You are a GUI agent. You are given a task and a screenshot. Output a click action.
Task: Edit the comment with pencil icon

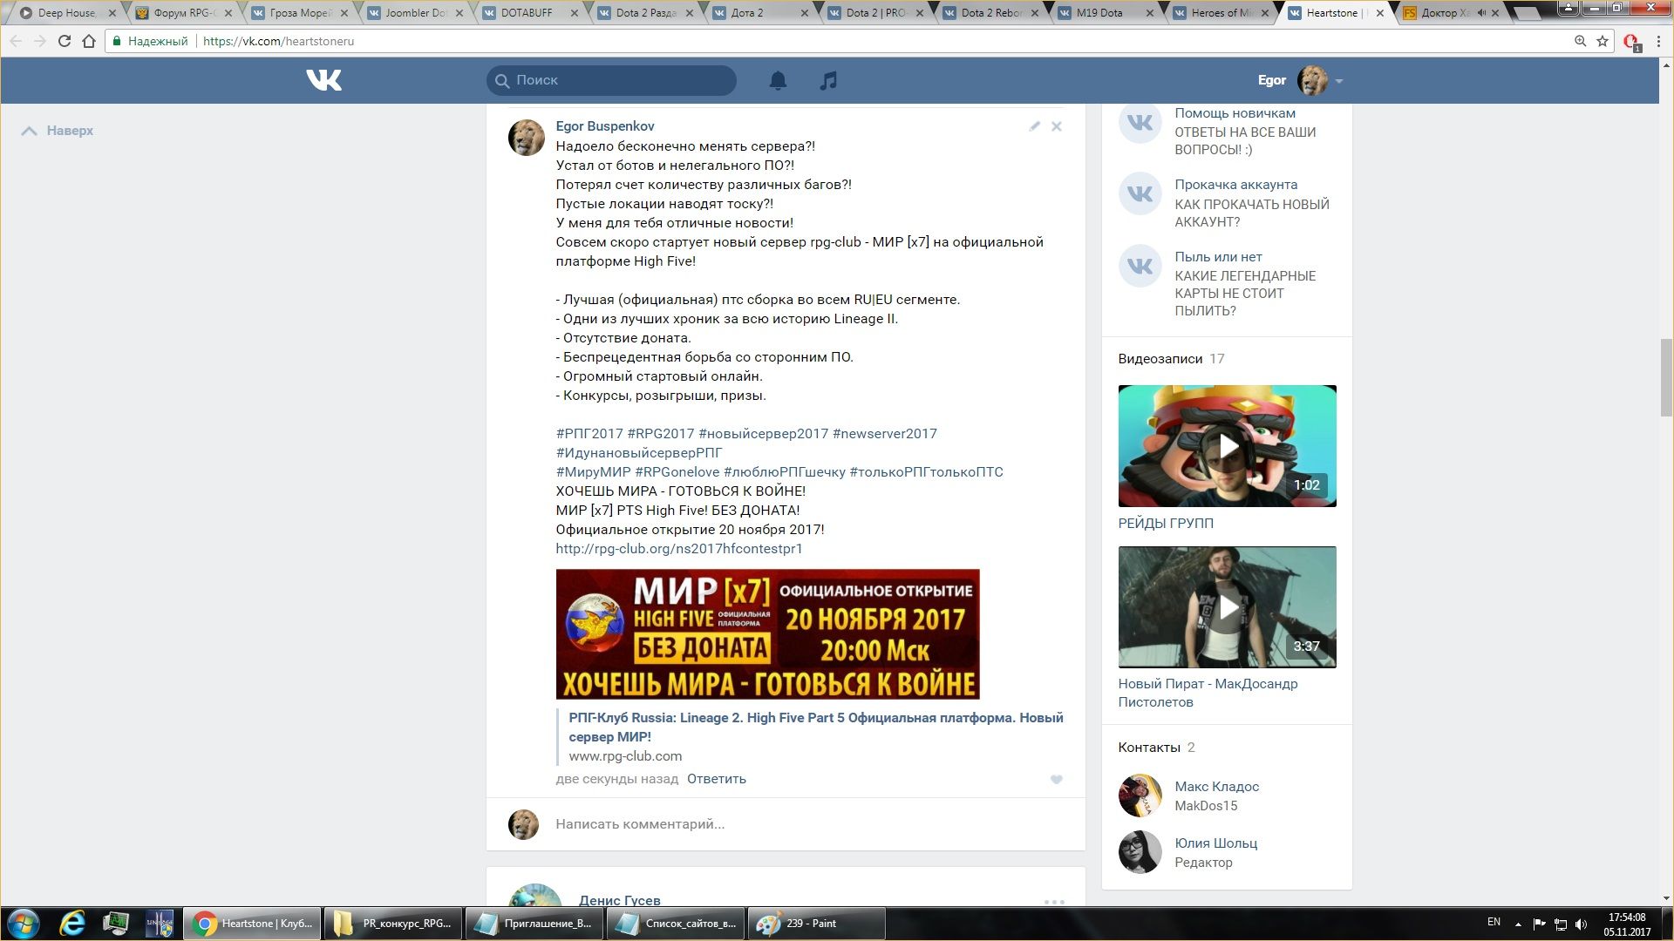(x=1034, y=126)
